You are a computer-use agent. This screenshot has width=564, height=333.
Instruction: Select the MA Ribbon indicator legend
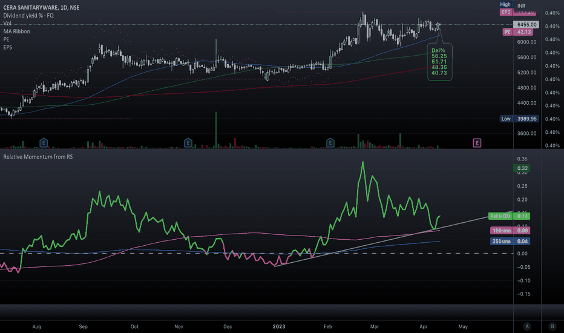[x=16, y=31]
